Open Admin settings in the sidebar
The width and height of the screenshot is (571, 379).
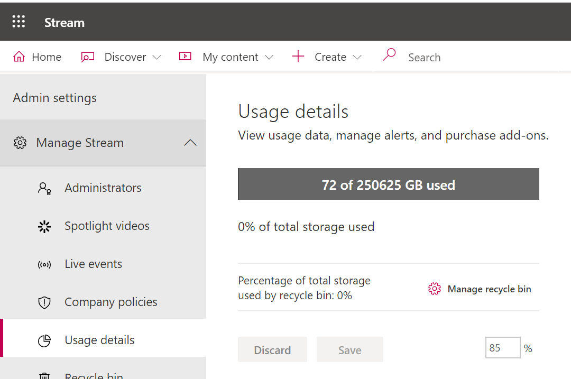click(x=54, y=97)
